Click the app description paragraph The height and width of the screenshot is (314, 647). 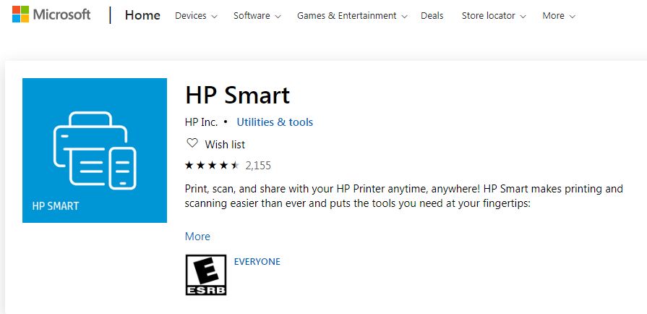pyautogui.click(x=404, y=197)
